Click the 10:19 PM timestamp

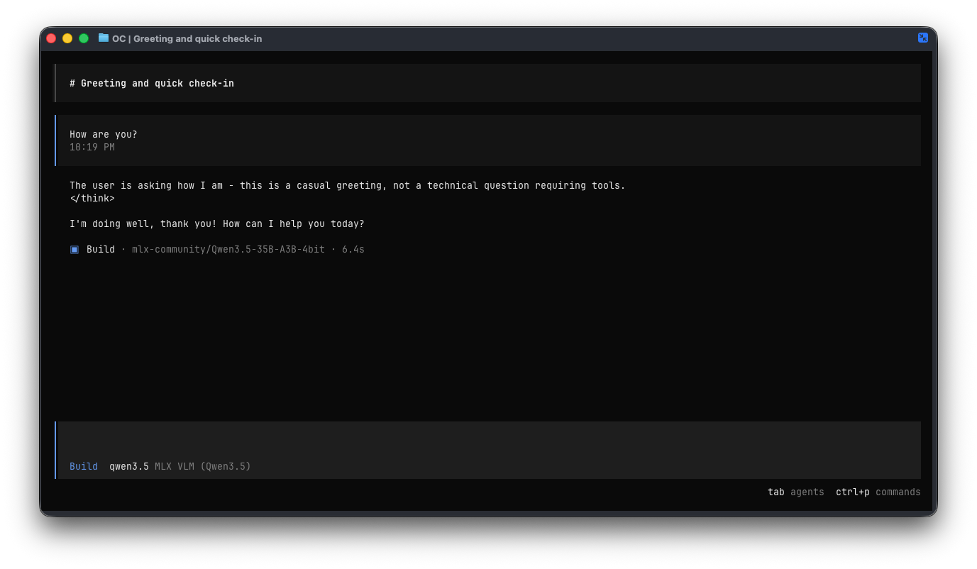coord(92,148)
